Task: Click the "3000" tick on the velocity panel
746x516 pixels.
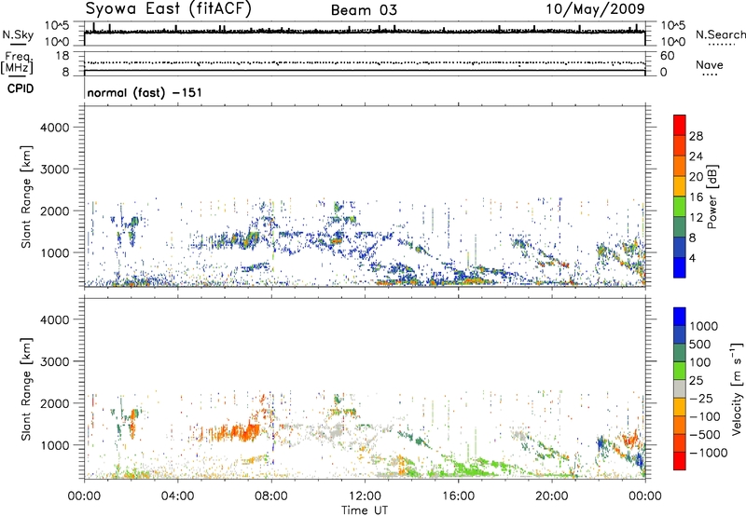Action: point(54,361)
